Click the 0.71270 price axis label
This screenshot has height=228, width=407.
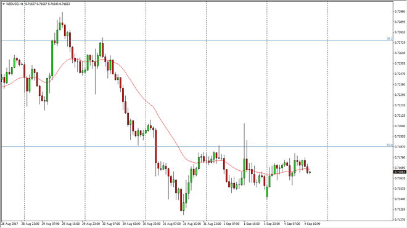[400, 220]
